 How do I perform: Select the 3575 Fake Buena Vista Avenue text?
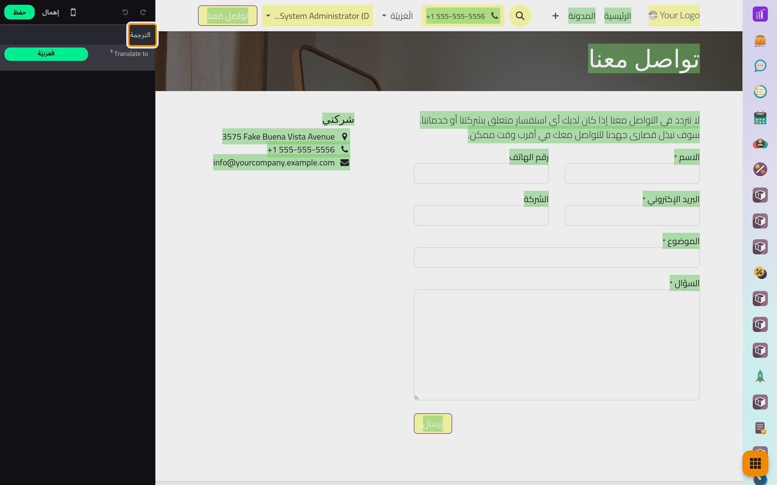278,137
